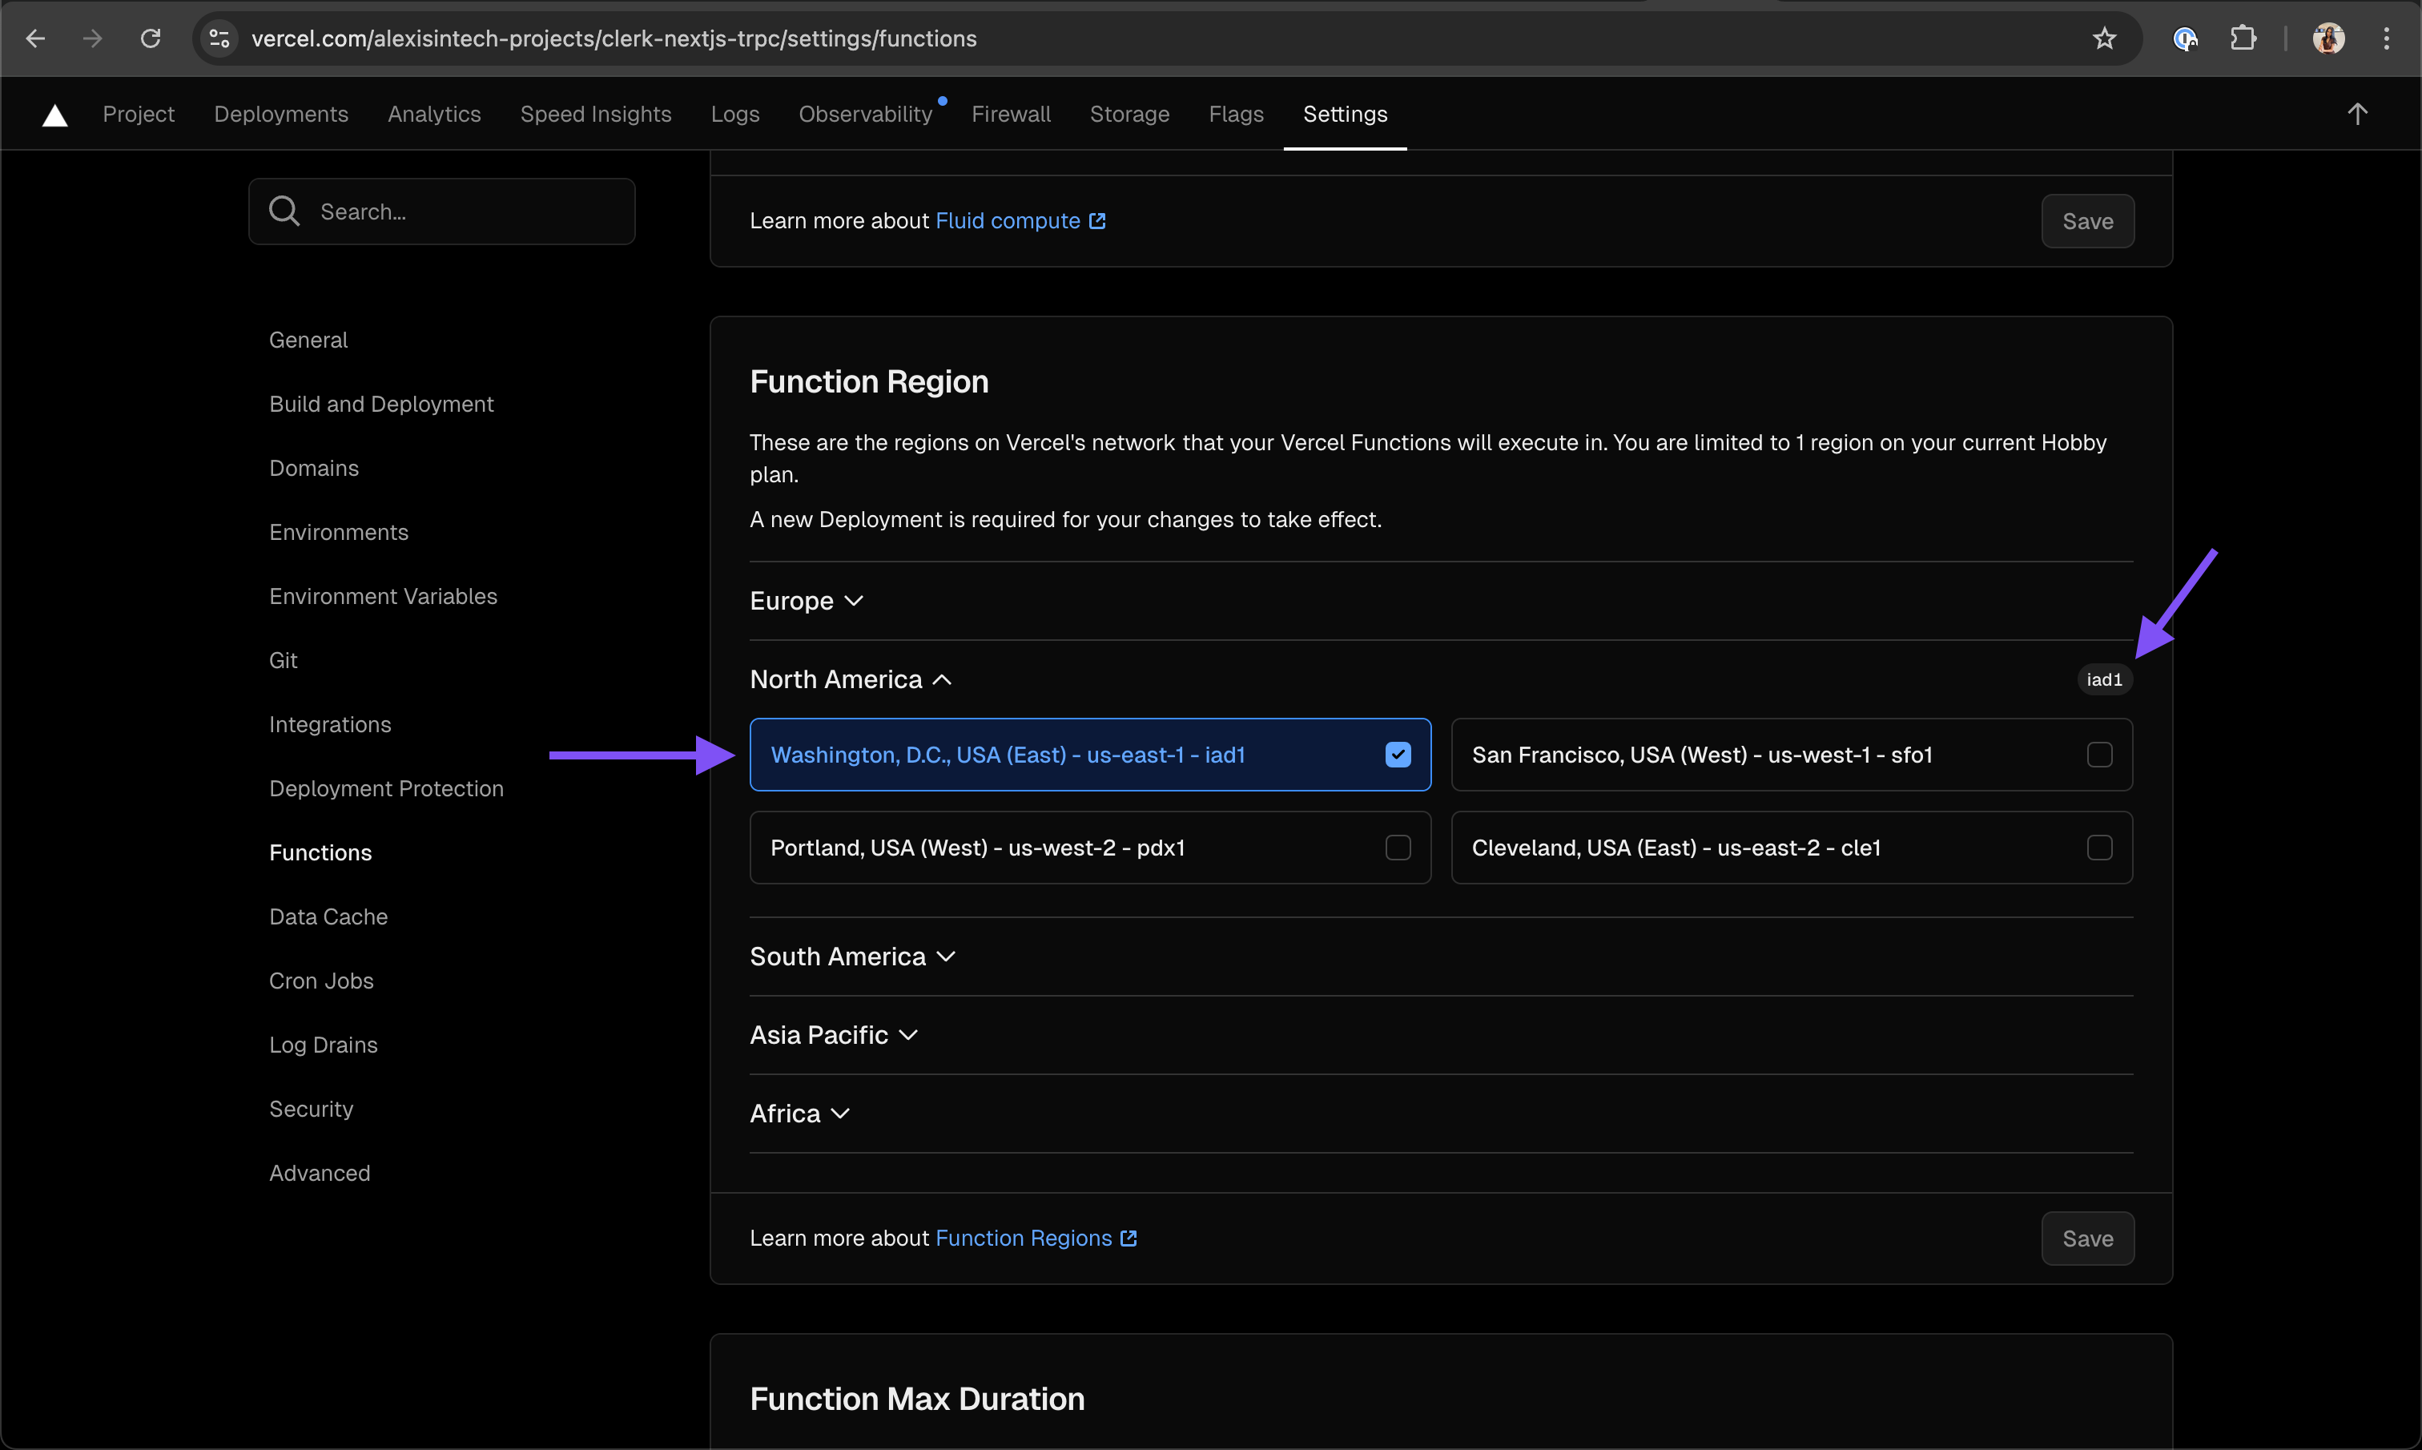This screenshot has height=1450, width=2422.
Task: Open the Storage tab
Action: (1129, 115)
